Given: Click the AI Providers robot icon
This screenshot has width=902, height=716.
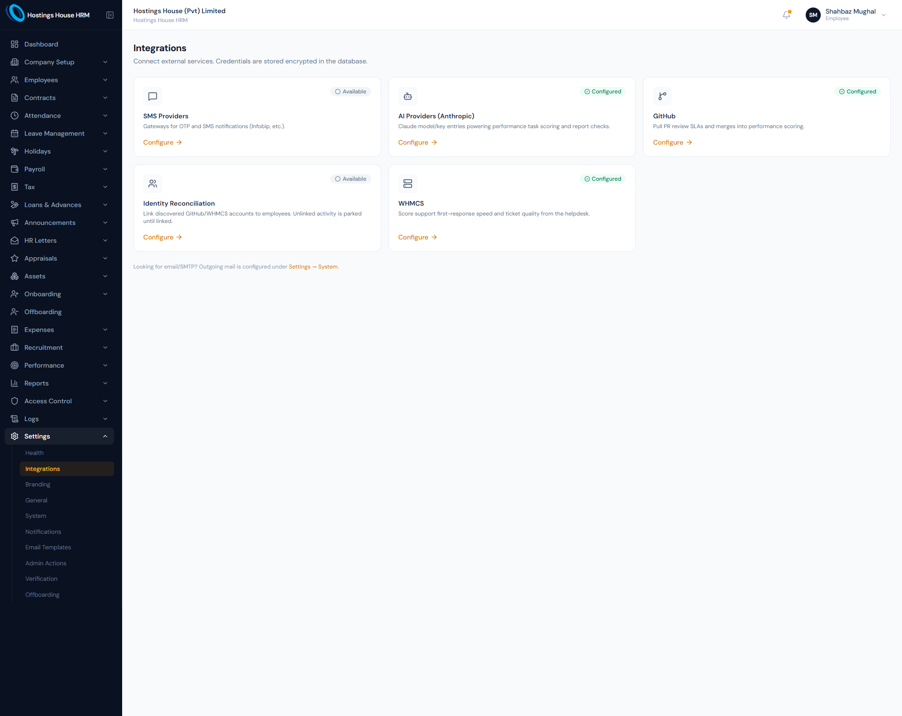Looking at the screenshot, I should click(x=408, y=96).
